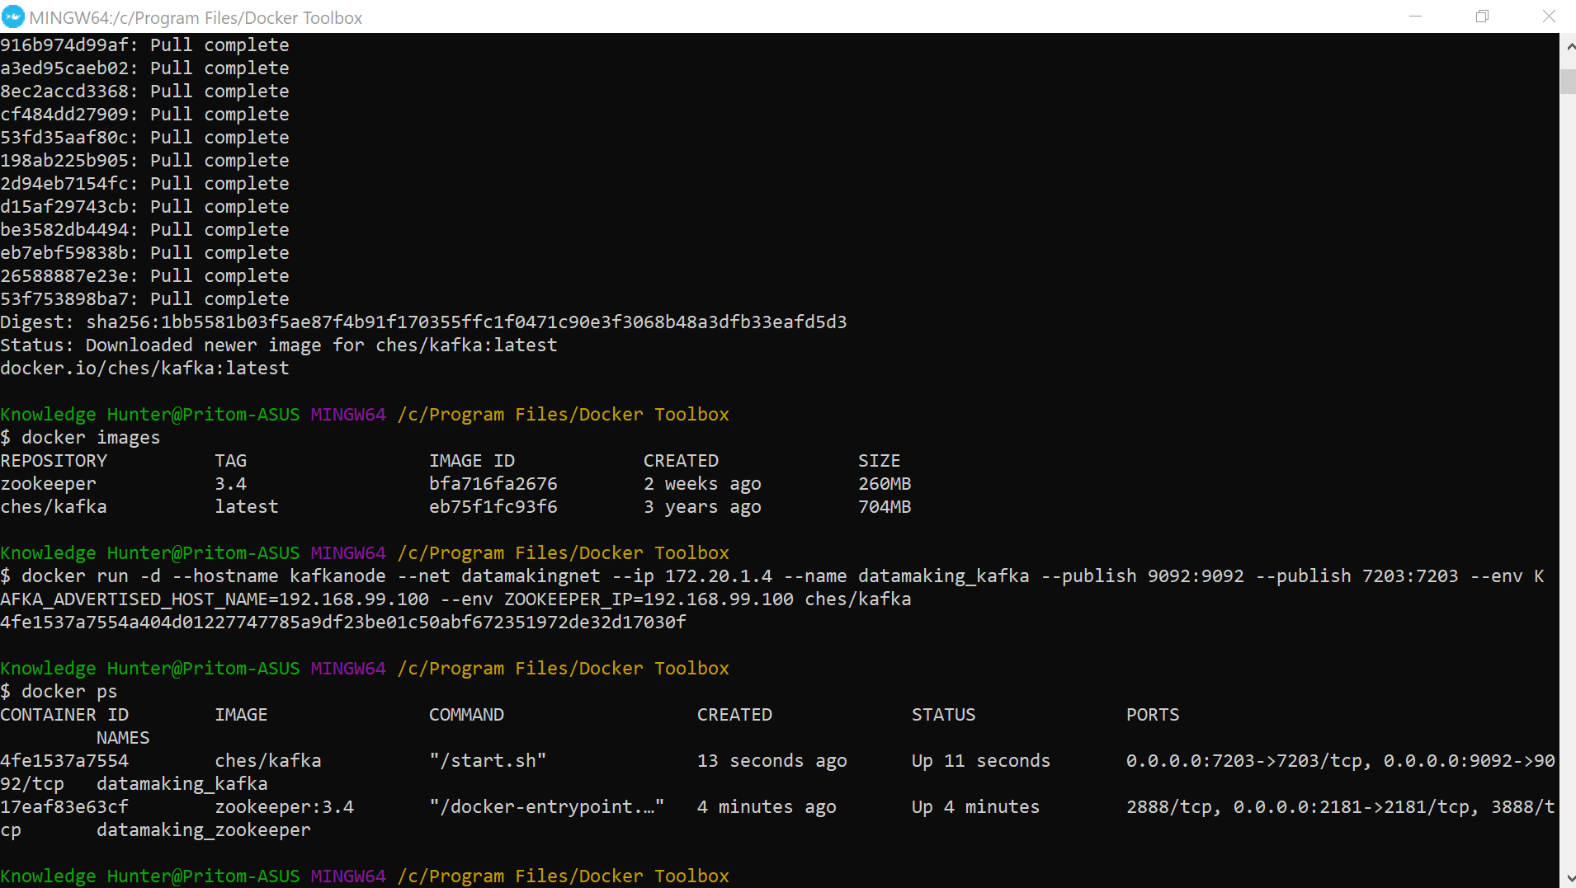Click the NAMES column header
This screenshot has width=1576, height=888.
click(123, 738)
